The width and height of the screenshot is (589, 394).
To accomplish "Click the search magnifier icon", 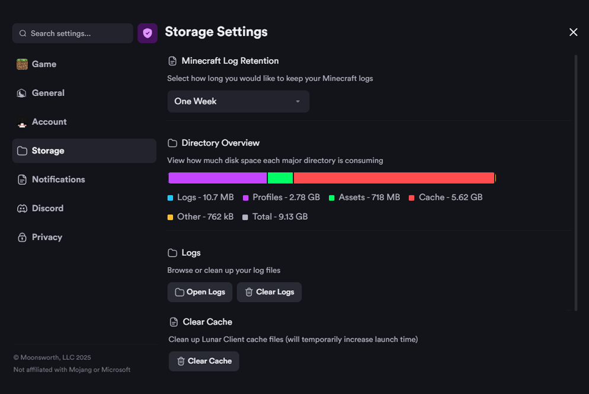I will click(23, 33).
